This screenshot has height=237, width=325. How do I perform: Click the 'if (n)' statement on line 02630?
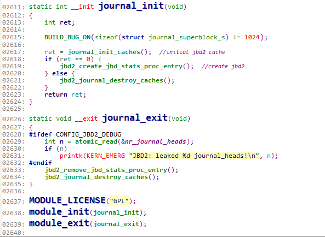point(56,149)
